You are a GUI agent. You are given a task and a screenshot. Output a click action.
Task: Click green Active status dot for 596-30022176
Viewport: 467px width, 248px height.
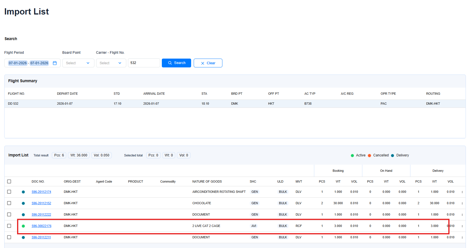23,226
